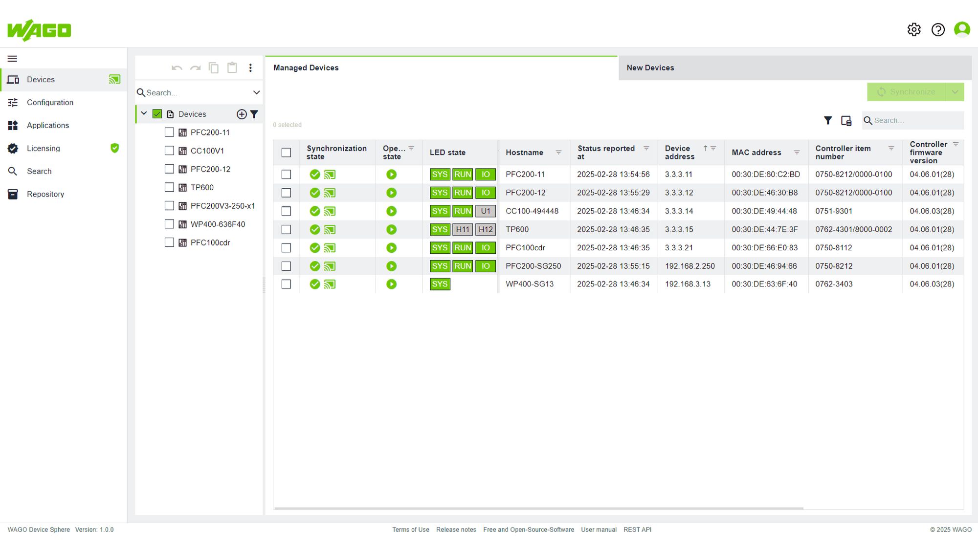Click the add device plus icon
The height and width of the screenshot is (550, 978).
(x=242, y=114)
